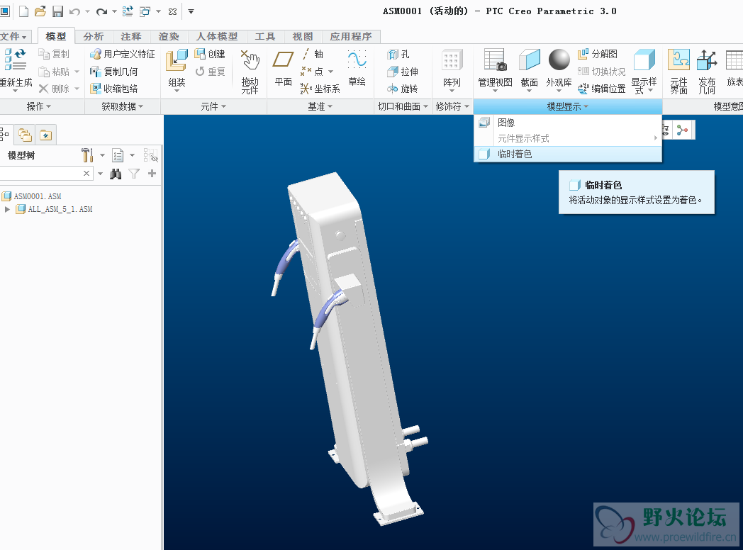Image resolution: width=743 pixels, height=550 pixels.
Task: Open the model tree show options icon
Action: coord(118,155)
